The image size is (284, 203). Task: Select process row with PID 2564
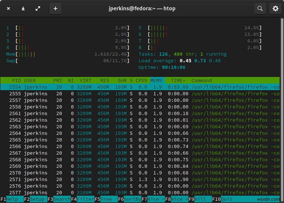140,133
